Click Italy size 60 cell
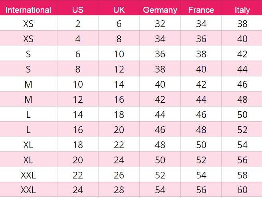The height and width of the screenshot is (198, 262). (242, 190)
